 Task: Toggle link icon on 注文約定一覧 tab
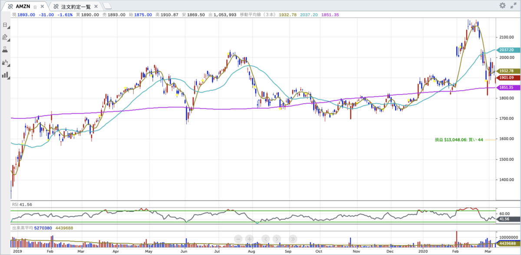56,7
